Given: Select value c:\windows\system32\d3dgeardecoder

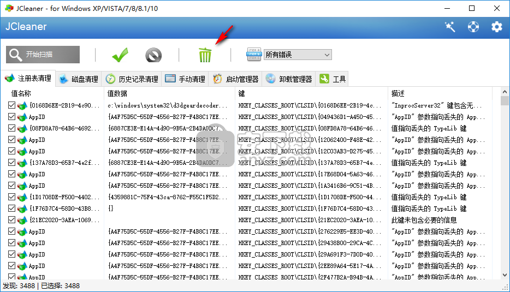Looking at the screenshot, I should click(168, 106).
